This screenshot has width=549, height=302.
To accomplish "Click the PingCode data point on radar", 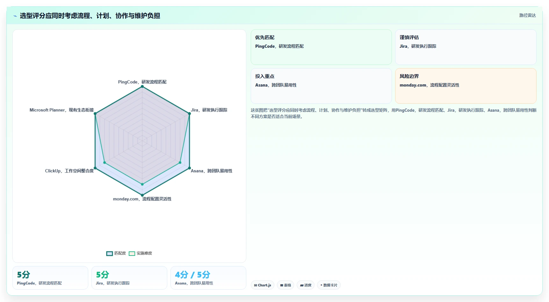I will (x=142, y=86).
